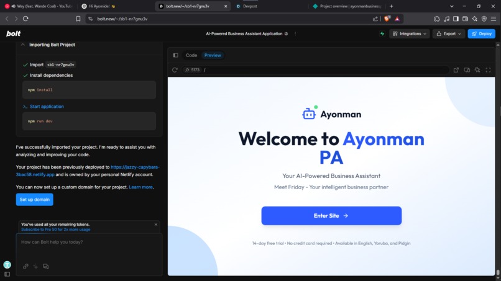Open the user avatar at bottom left
The height and width of the screenshot is (281, 501).
pyautogui.click(x=7, y=264)
